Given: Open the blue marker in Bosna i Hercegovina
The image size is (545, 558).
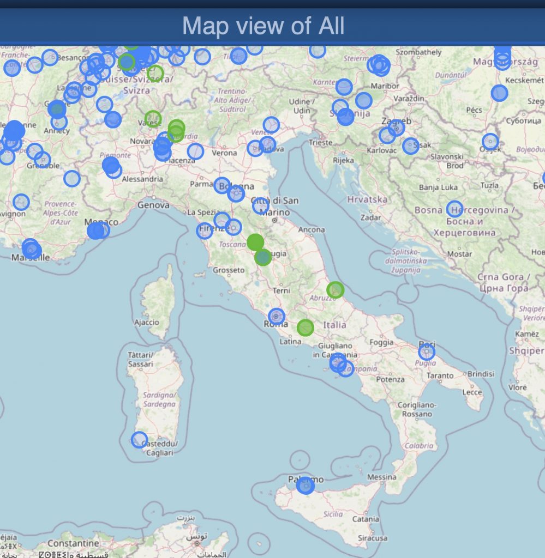Looking at the screenshot, I should (x=454, y=209).
